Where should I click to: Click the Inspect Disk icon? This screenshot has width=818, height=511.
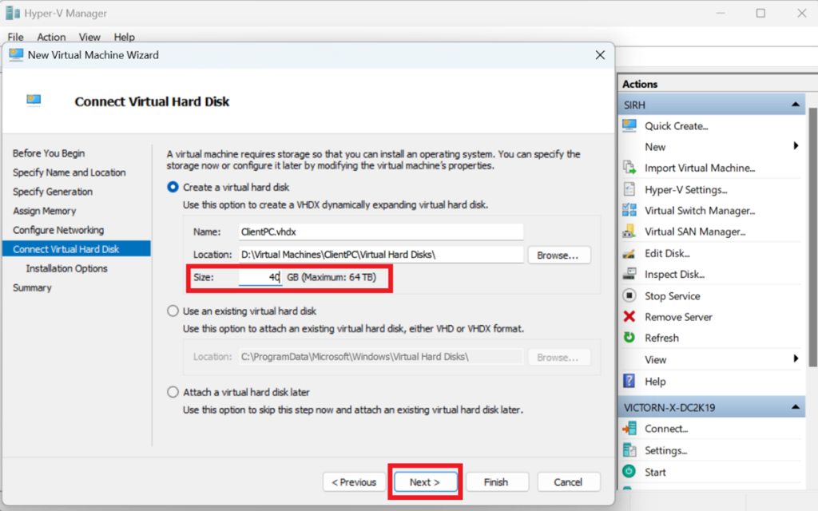tap(629, 275)
